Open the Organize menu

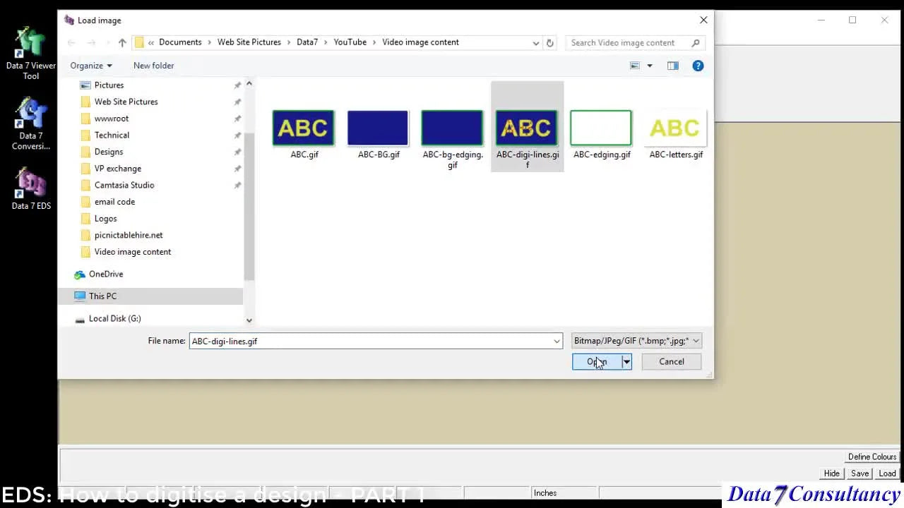(90, 66)
